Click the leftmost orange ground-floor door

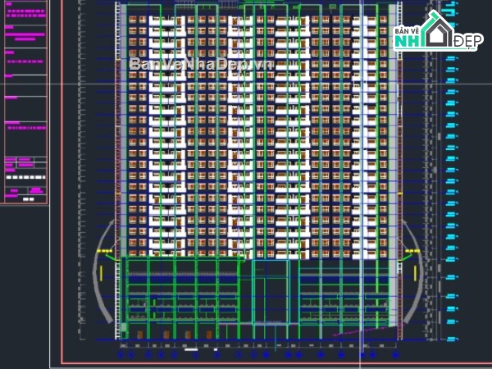coord(140,335)
